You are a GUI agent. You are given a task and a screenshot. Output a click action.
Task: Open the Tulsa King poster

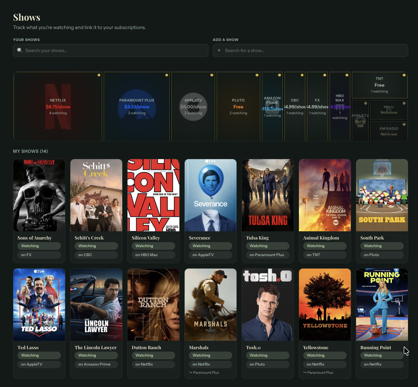pos(268,195)
